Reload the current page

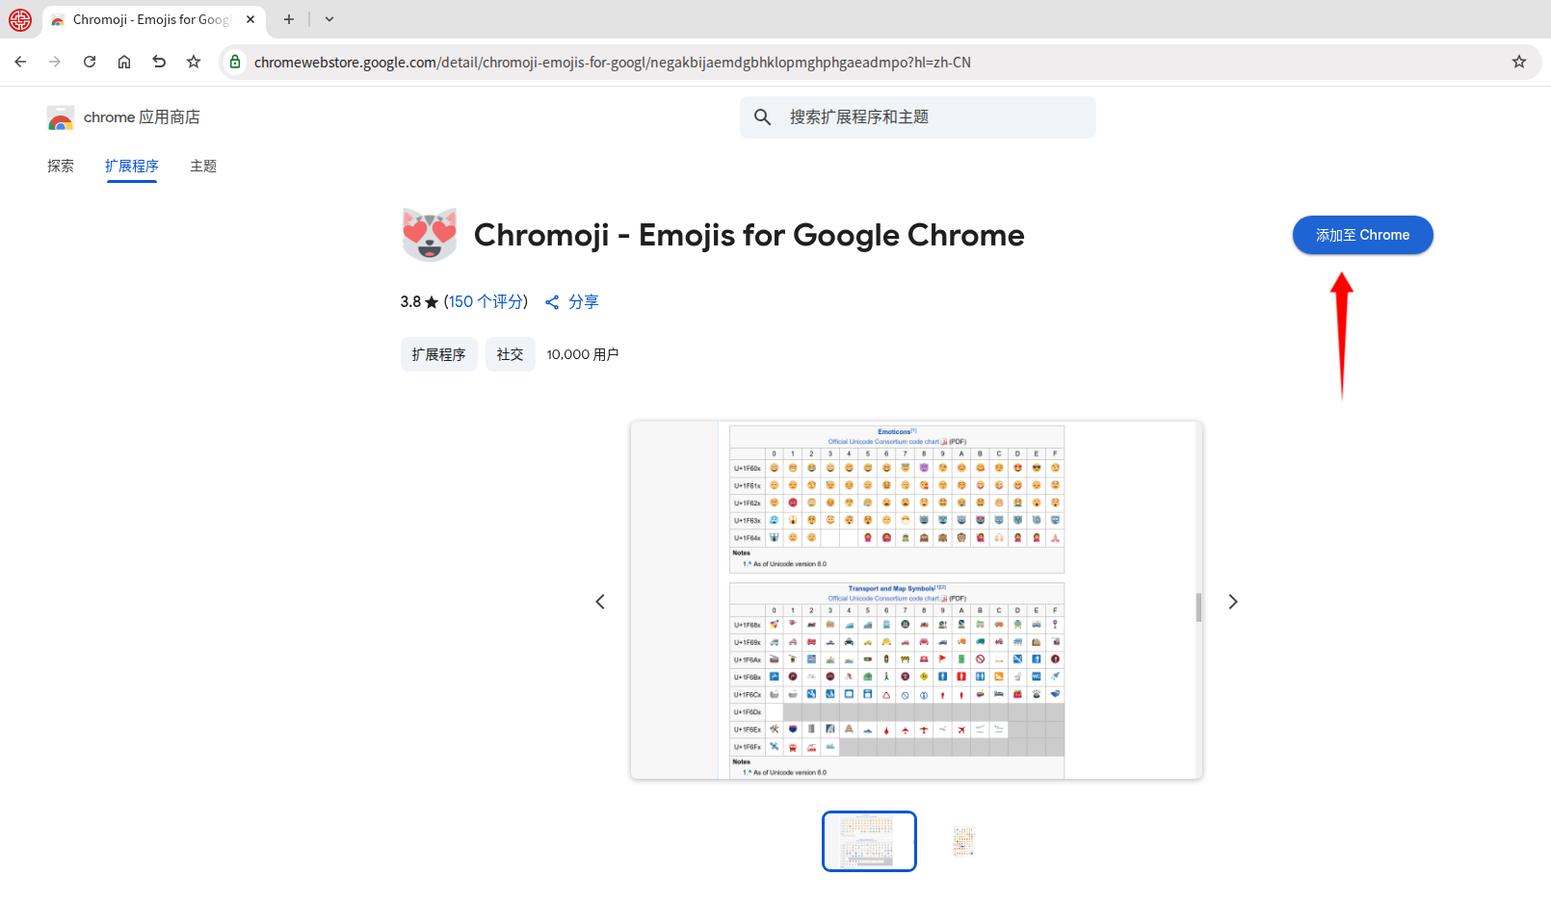pyautogui.click(x=90, y=62)
